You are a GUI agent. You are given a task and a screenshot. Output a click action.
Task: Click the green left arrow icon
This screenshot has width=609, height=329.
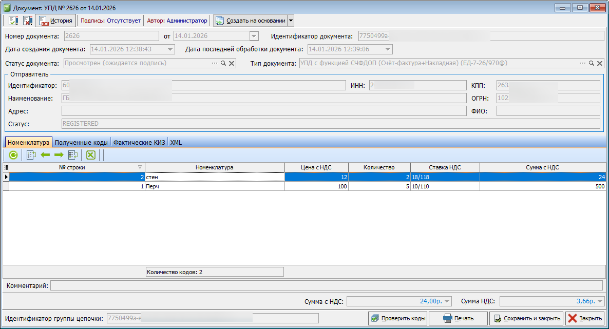[x=45, y=154]
